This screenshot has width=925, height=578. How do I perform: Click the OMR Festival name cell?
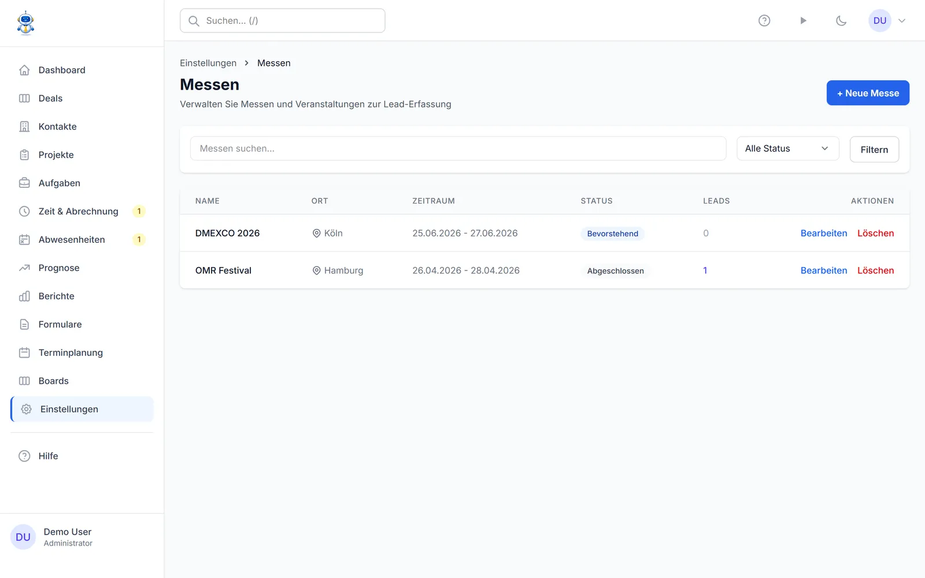point(223,271)
